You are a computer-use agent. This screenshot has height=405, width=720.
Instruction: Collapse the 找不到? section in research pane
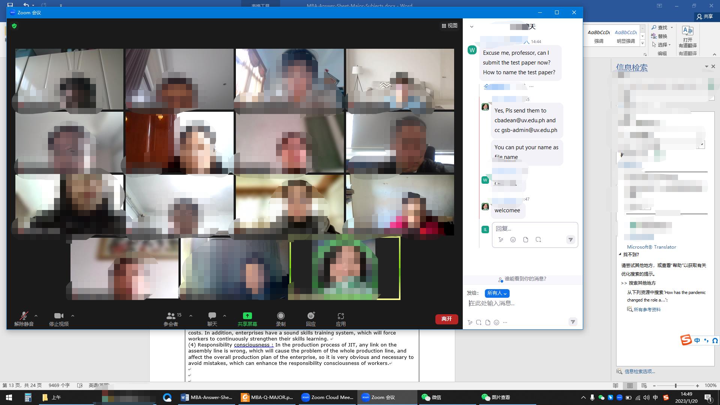click(x=620, y=254)
